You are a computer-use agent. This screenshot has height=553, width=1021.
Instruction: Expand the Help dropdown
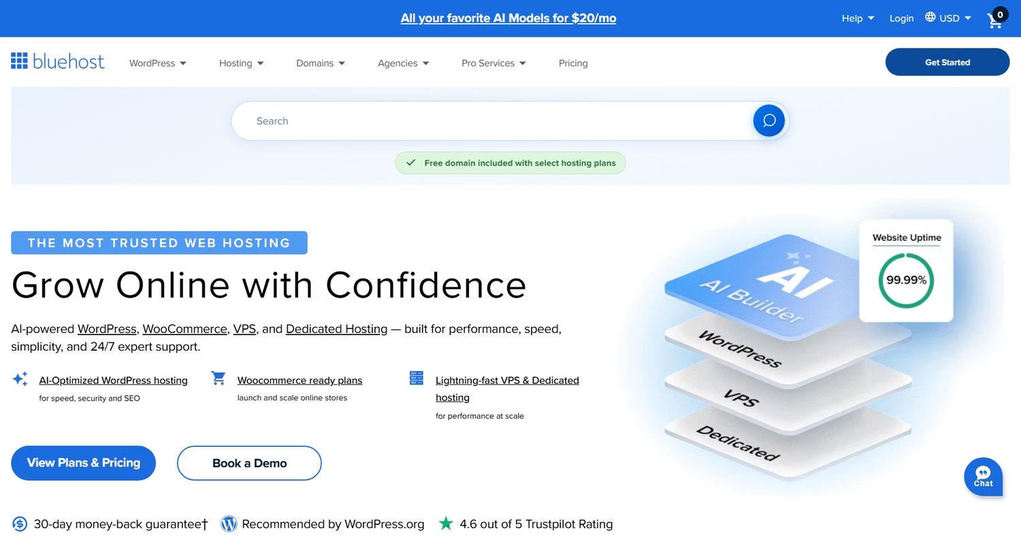point(858,18)
